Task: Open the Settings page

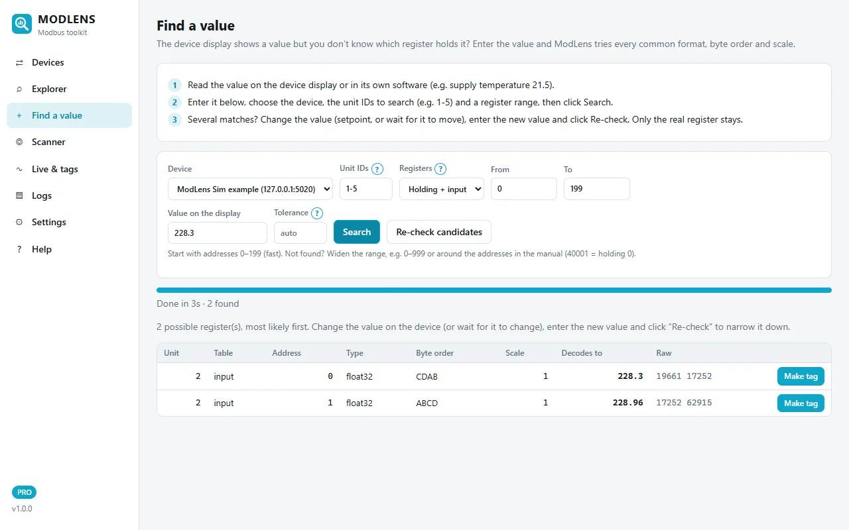Action: tap(69, 222)
